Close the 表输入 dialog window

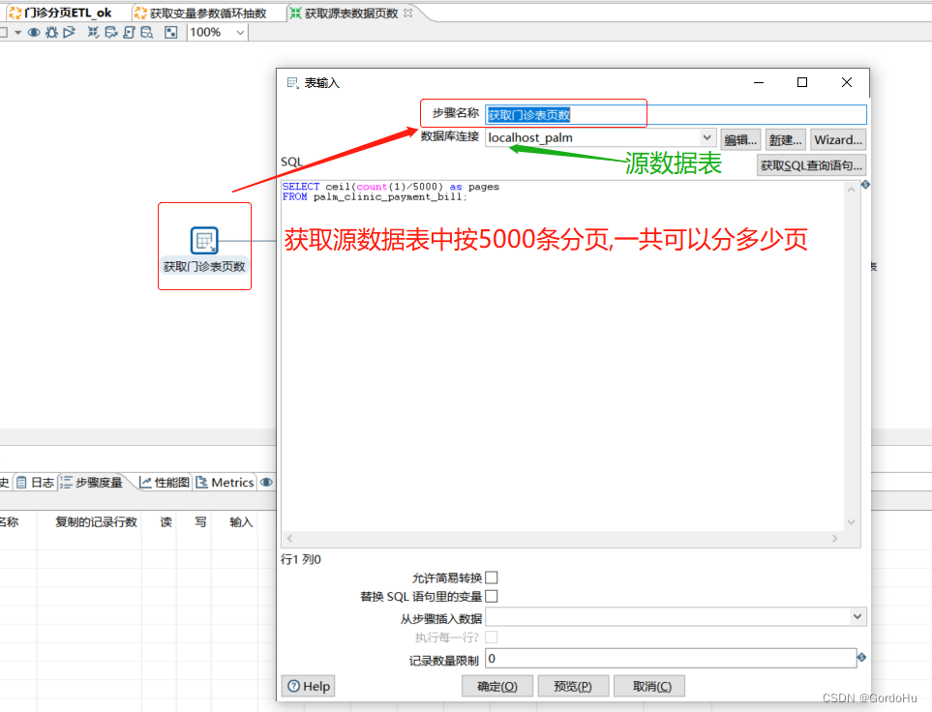pos(847,82)
